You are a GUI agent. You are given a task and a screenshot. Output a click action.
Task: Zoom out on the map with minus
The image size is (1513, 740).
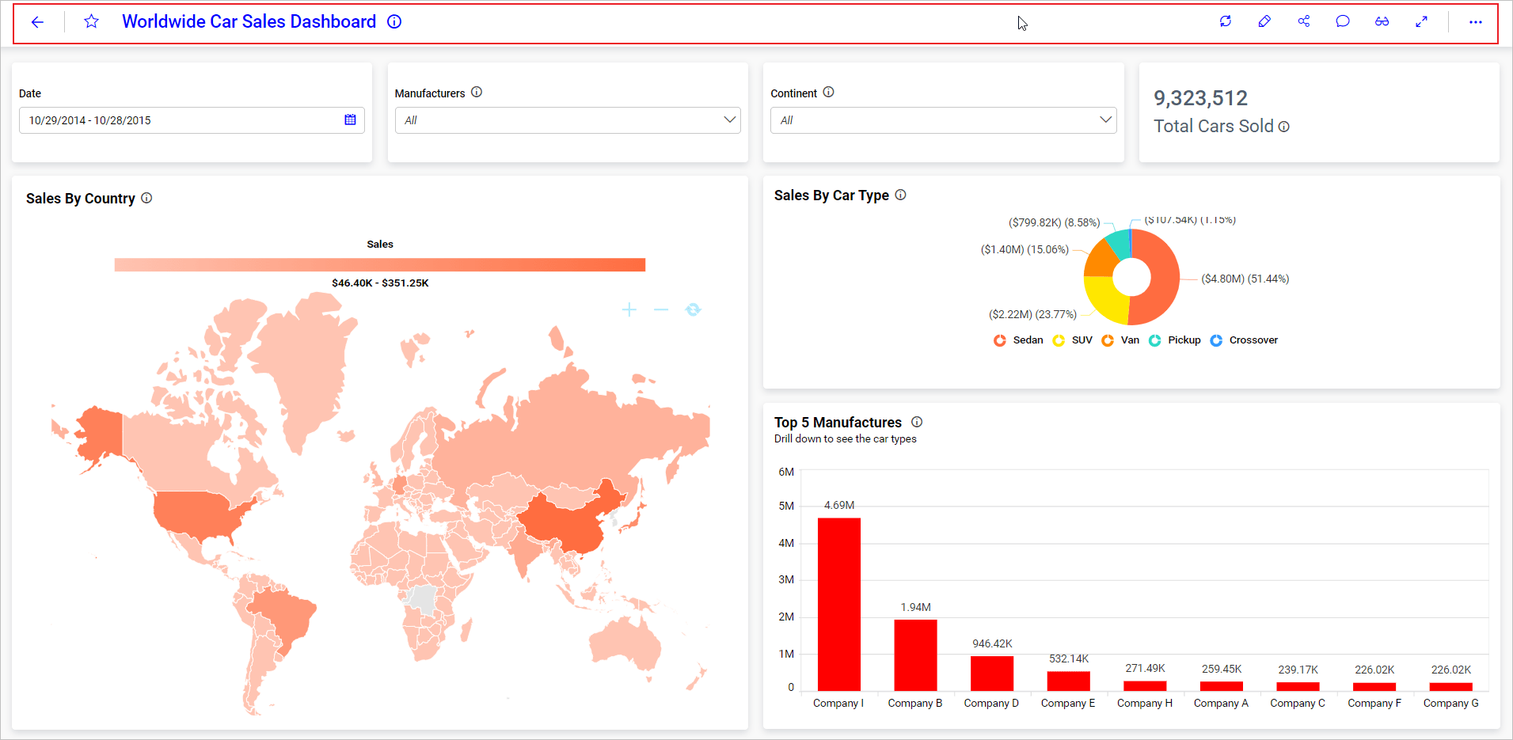coord(661,310)
